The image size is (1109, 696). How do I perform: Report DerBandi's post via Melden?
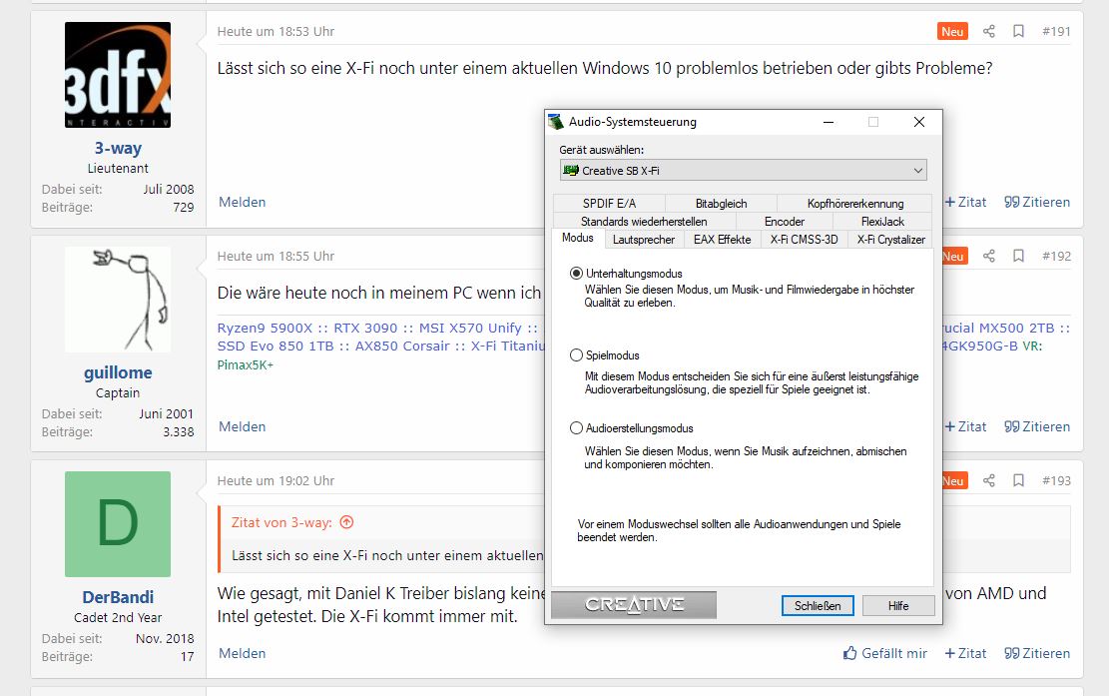242,653
